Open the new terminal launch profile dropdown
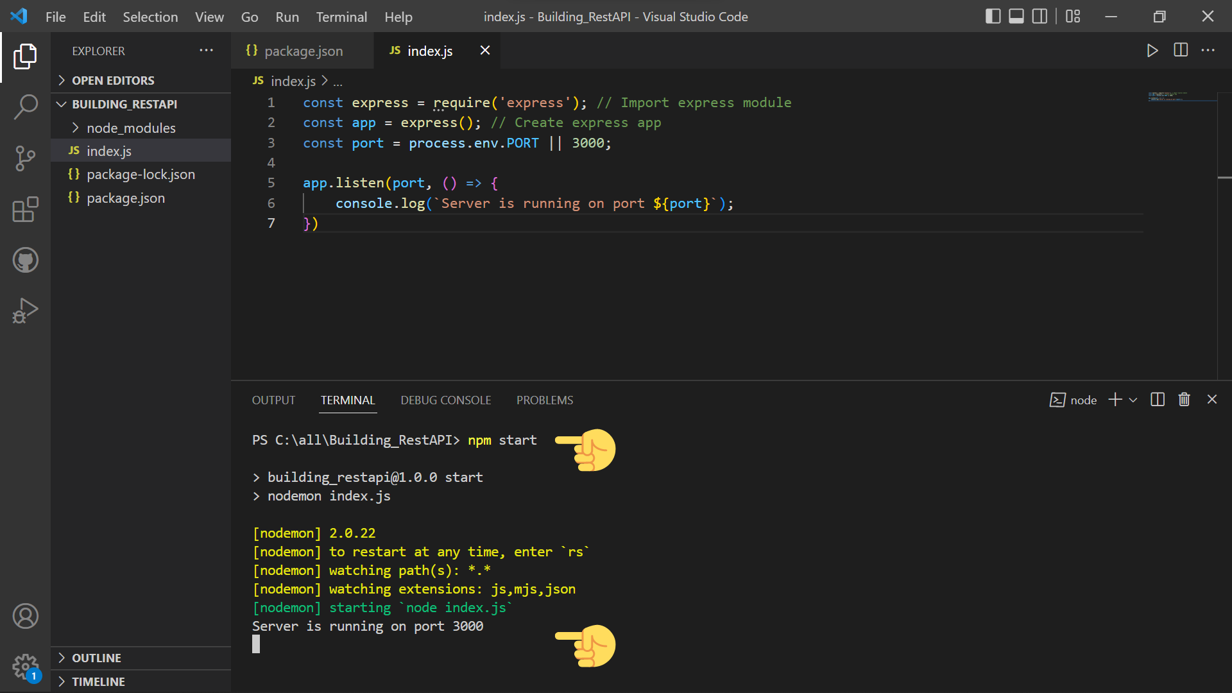 coord(1133,400)
